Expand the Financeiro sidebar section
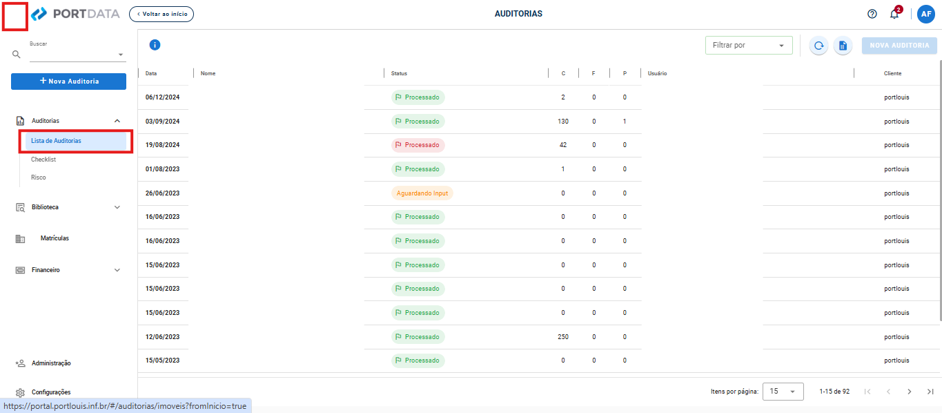Screen dimensions: 942x413 [x=117, y=270]
